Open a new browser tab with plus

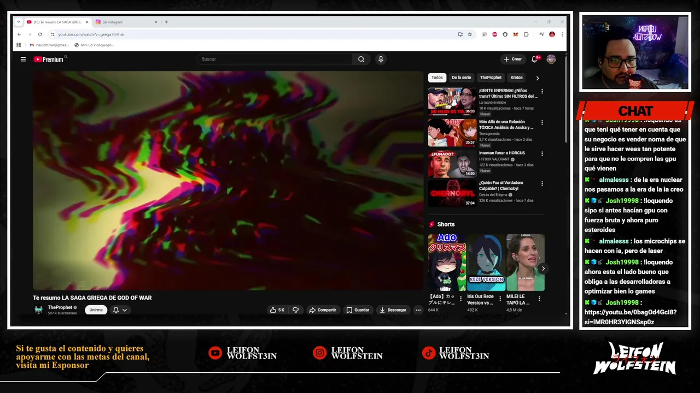[166, 22]
